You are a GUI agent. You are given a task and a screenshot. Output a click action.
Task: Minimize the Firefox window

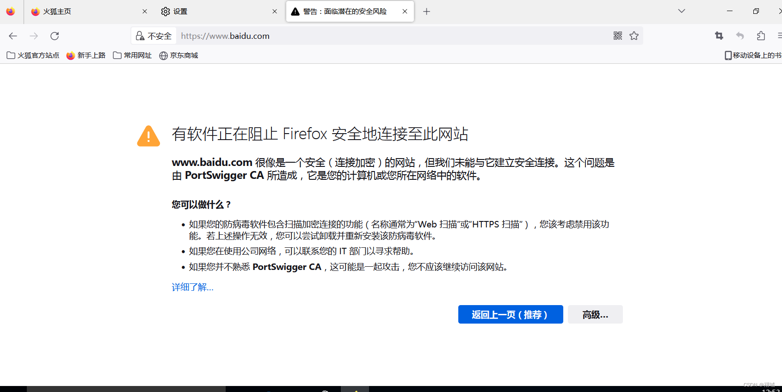(730, 11)
